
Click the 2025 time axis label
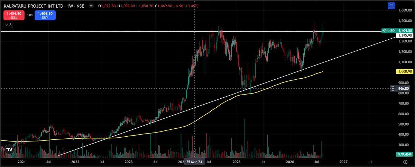237,161
